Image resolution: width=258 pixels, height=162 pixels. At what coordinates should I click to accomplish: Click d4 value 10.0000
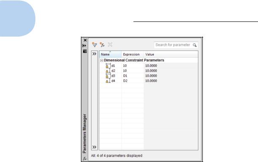coord(151,81)
